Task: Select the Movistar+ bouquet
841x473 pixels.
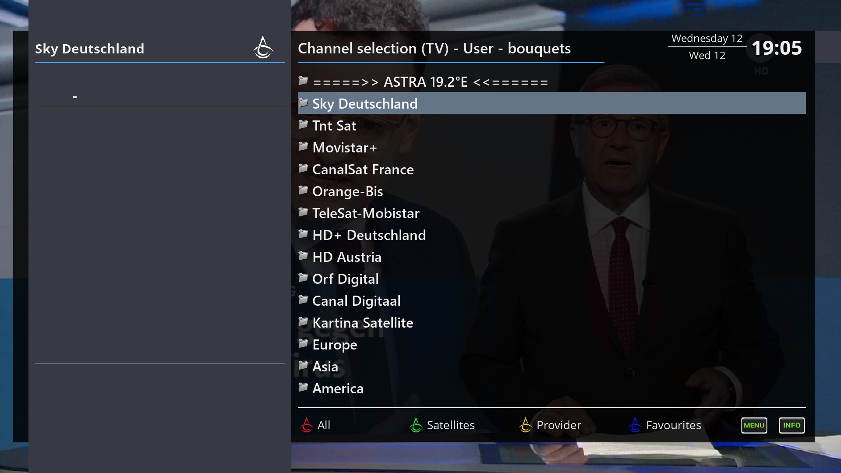Action: point(344,147)
